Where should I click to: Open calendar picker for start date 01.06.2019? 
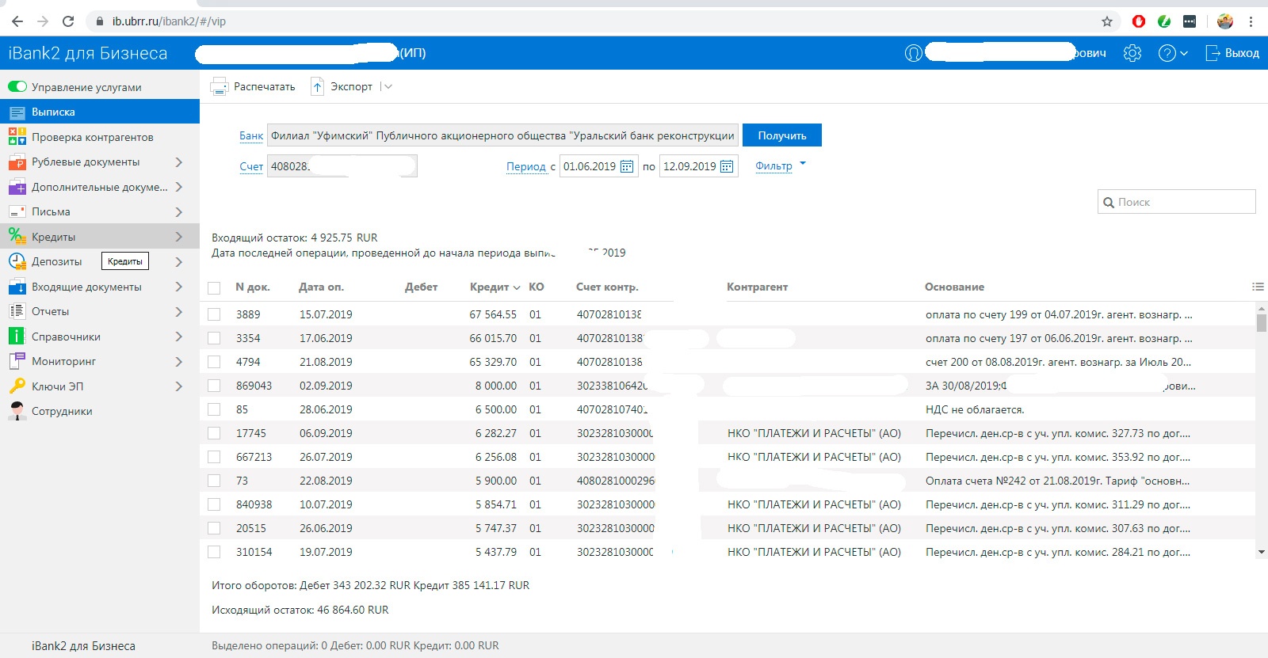[x=626, y=166]
